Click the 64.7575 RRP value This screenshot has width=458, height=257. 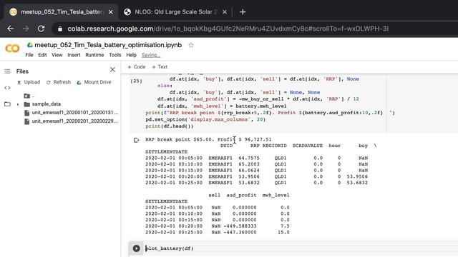249,158
